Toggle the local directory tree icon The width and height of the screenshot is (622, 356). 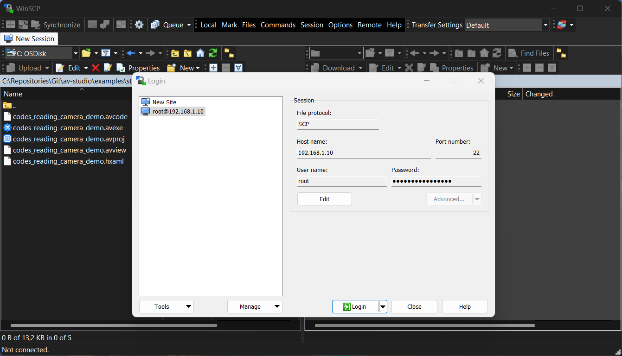(229, 53)
